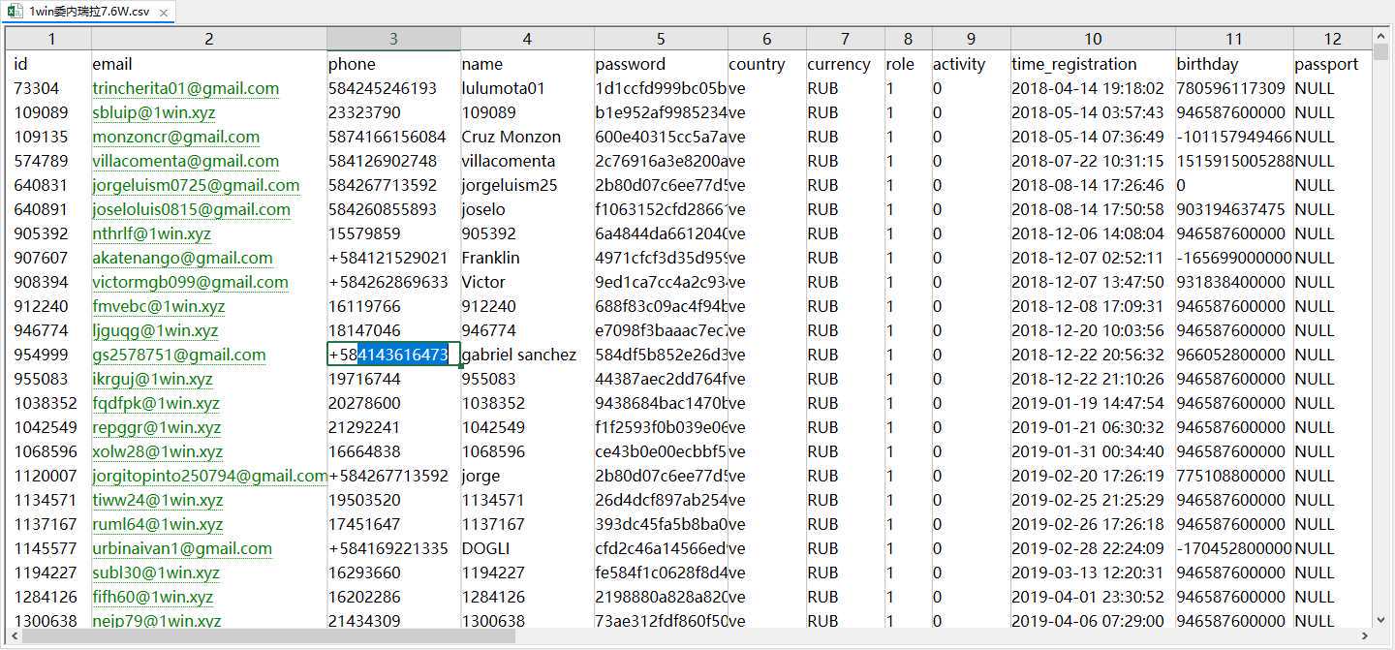Image resolution: width=1395 pixels, height=650 pixels.
Task: Select registration time 2018-04-14 19:18:02
Action: (x=1093, y=88)
